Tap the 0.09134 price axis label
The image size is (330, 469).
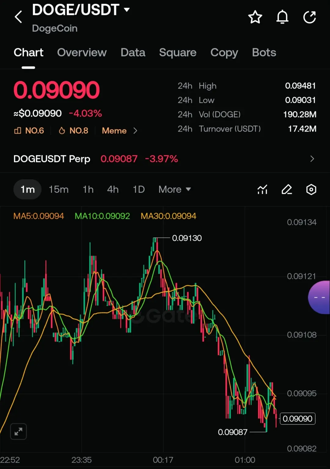click(x=302, y=222)
